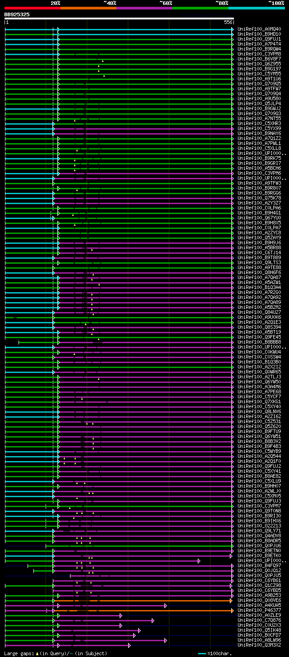This screenshot has height=657, width=289.
Task: Select the label UniRef100_Q0PJU6
Action: tap(259, 545)
